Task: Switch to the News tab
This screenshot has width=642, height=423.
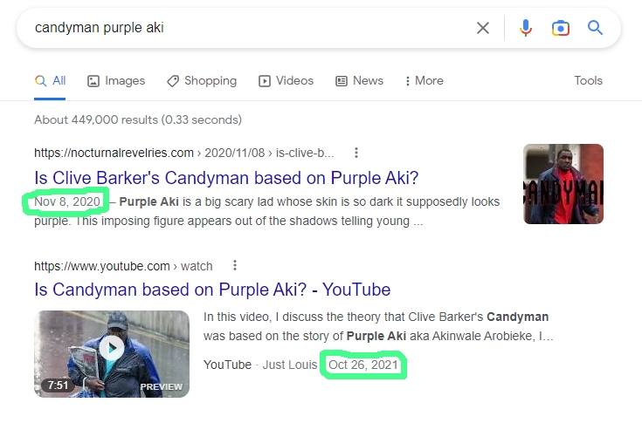Action: [x=359, y=80]
